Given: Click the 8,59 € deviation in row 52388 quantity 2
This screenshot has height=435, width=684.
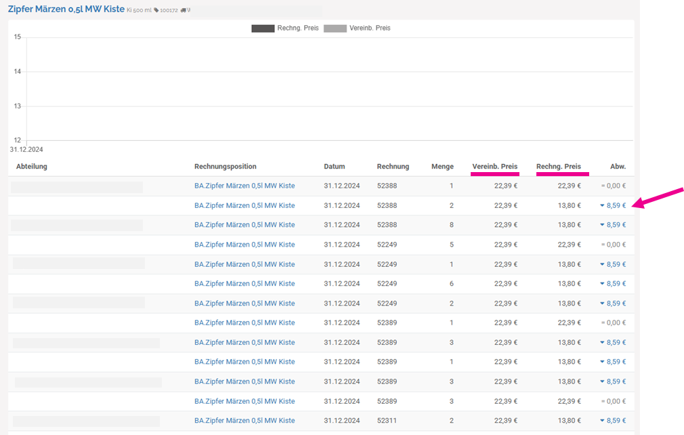Looking at the screenshot, I should pyautogui.click(x=613, y=205).
